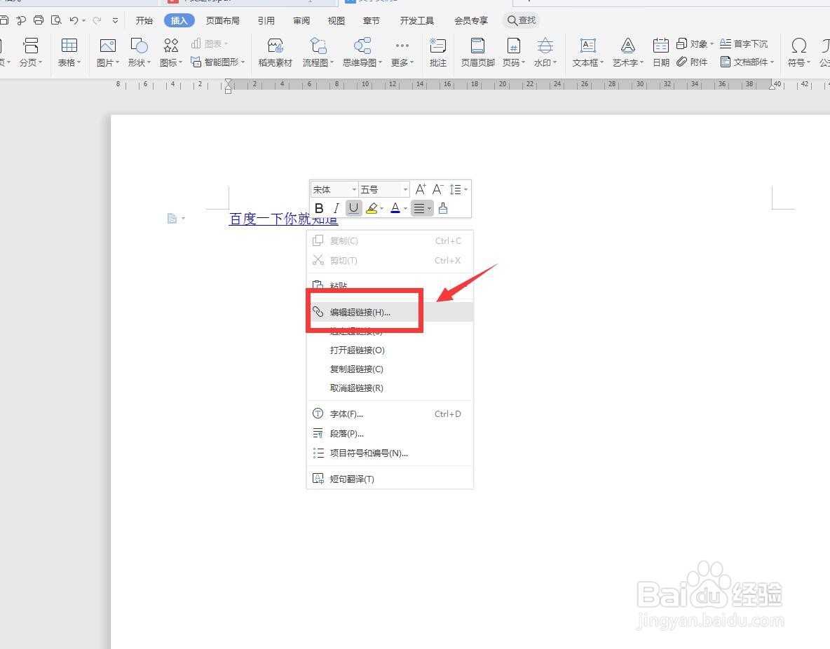Switch to the 开始 tab
This screenshot has width=830, height=649.
pos(144,20)
